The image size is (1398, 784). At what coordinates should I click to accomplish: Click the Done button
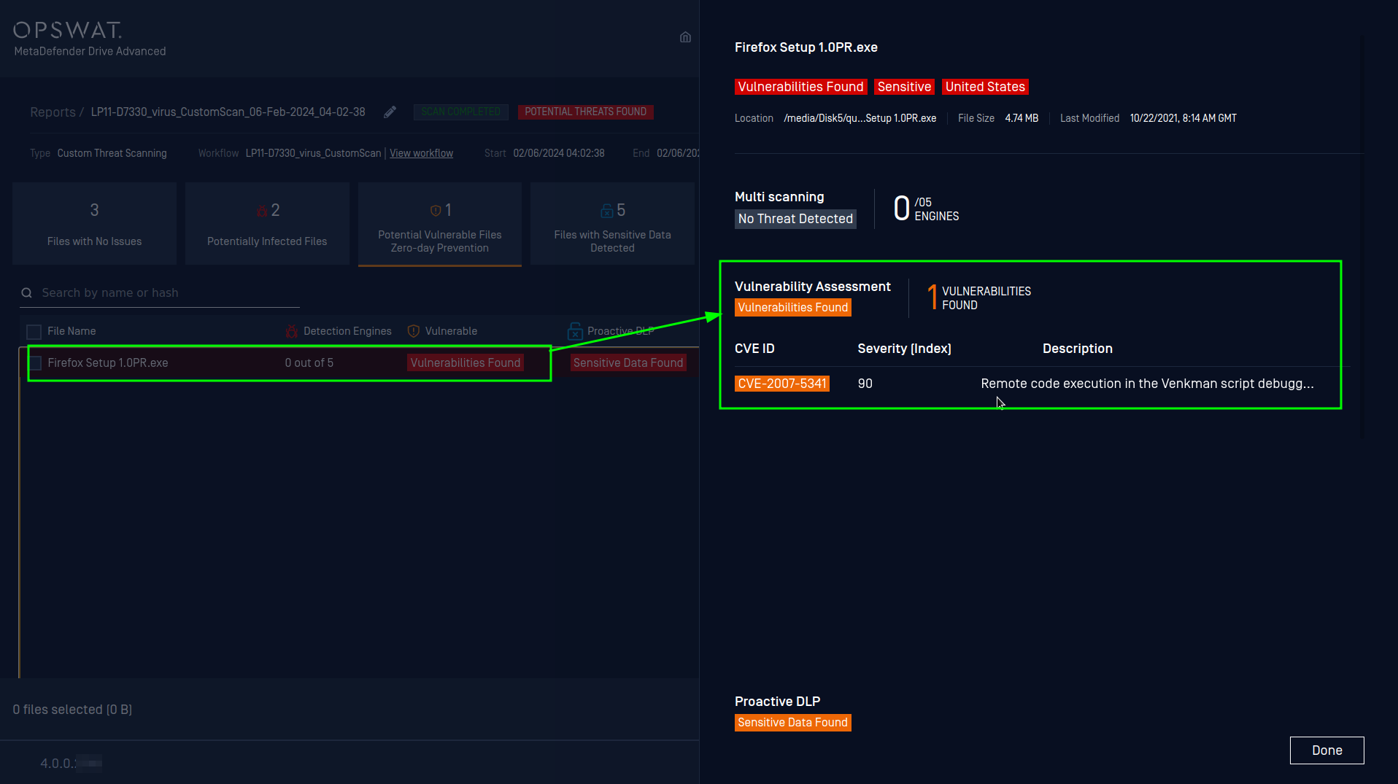coord(1326,750)
